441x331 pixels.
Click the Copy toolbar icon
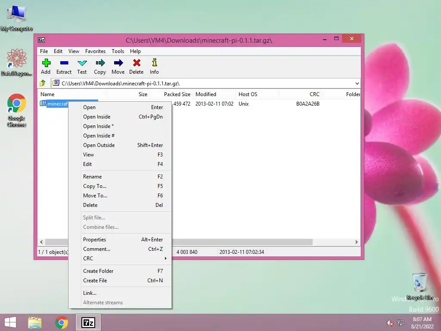(100, 63)
